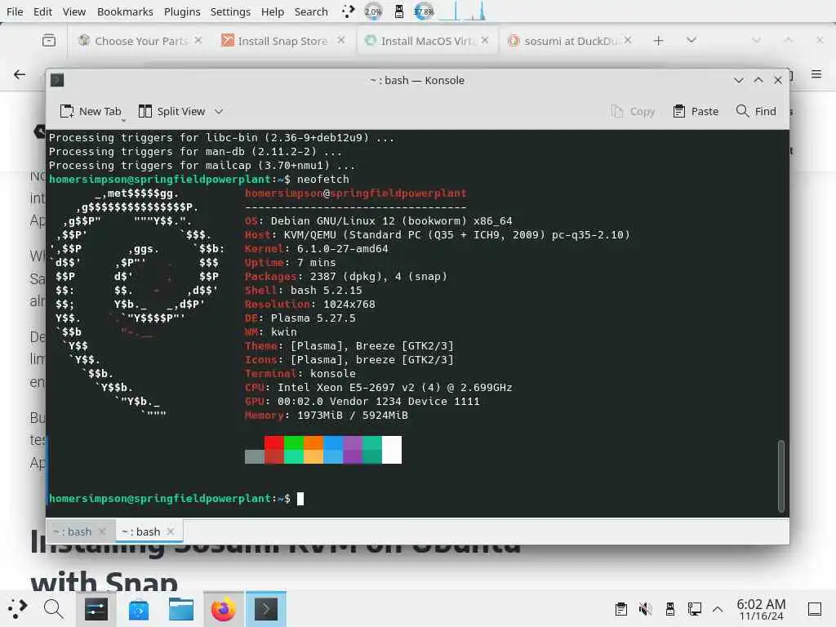Click the terminal prompt input line
This screenshot has height=627, width=836.
[176, 499]
